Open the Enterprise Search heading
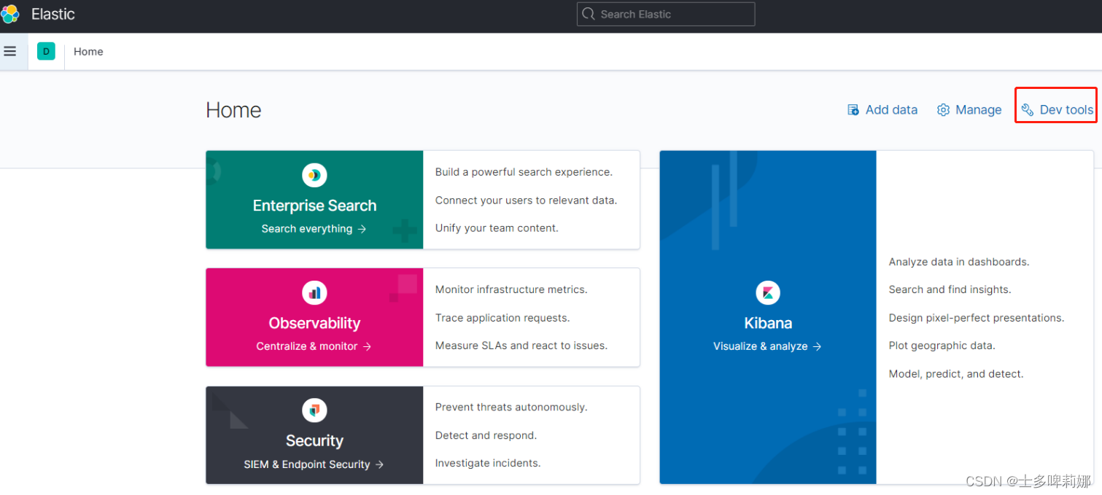1102x495 pixels. pyautogui.click(x=314, y=206)
